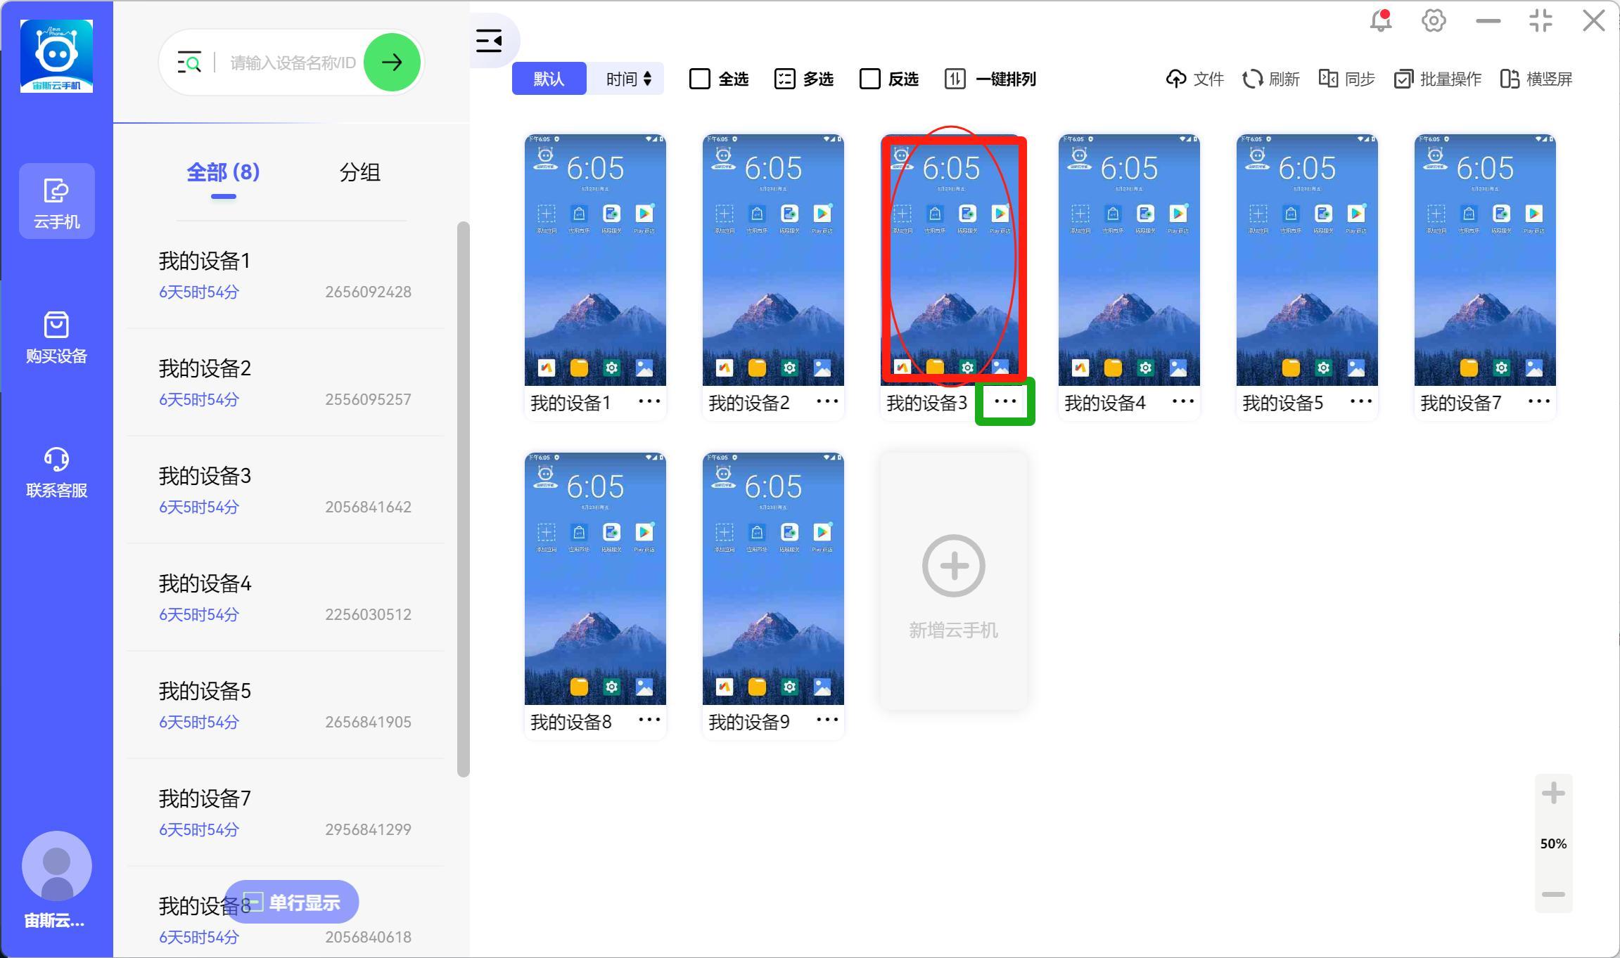1620x958 pixels.
Task: Check the 全选 select-all checkbox
Action: (x=700, y=79)
